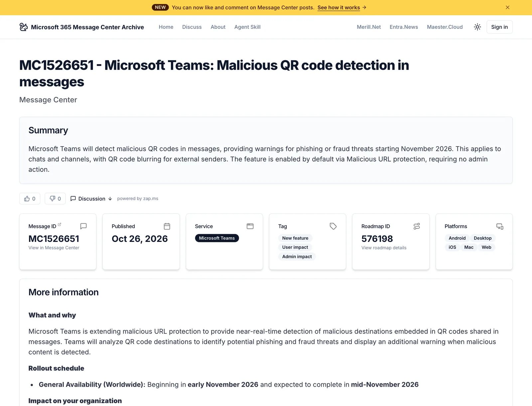Select the Desktop platform badge
The height and width of the screenshot is (406, 532).
pos(482,238)
